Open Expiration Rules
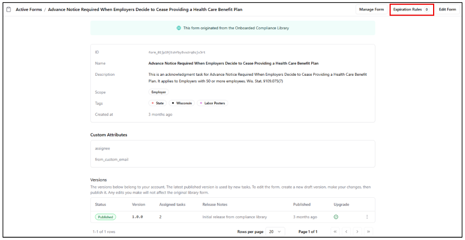465x240 pixels. point(411,9)
